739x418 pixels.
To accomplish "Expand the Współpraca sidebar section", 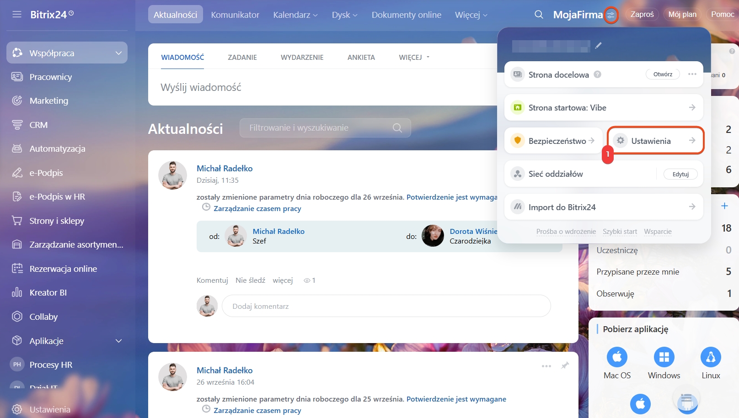I will click(118, 53).
